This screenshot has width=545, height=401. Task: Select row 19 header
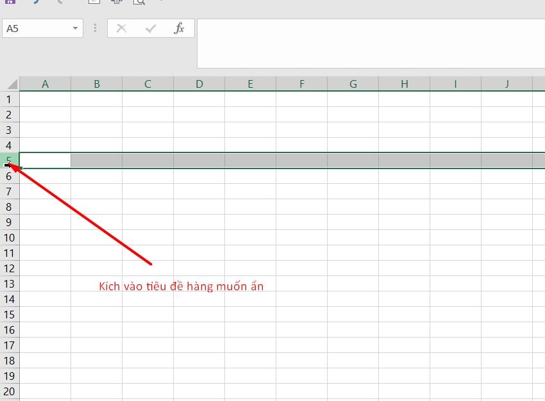click(10, 375)
